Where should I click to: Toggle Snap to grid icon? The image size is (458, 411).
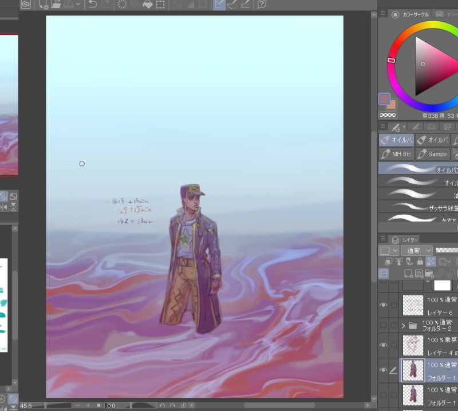(x=246, y=5)
